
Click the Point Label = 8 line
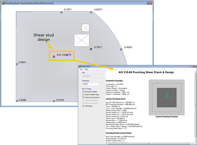point(111,86)
